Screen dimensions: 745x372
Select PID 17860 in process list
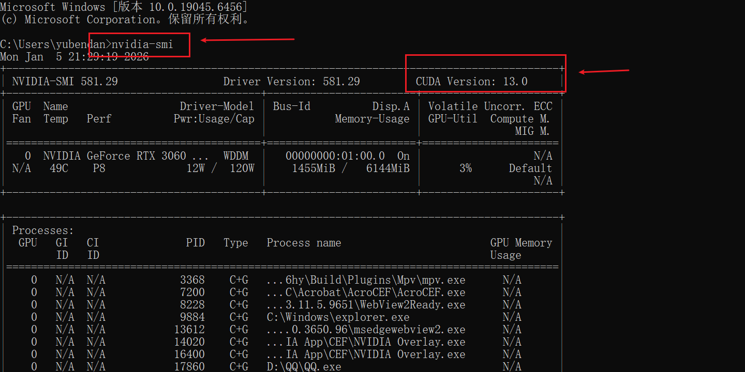tap(189, 367)
